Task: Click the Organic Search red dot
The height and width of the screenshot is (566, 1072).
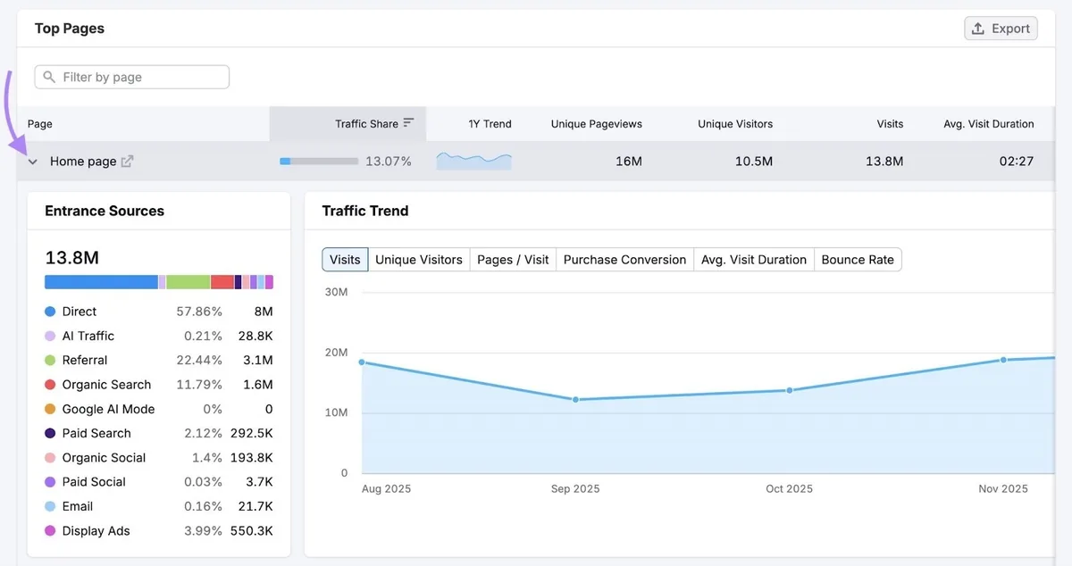Action: [x=50, y=385]
